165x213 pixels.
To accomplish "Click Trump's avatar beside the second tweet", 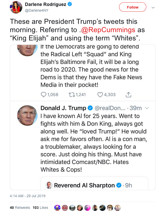I will (26, 115).
